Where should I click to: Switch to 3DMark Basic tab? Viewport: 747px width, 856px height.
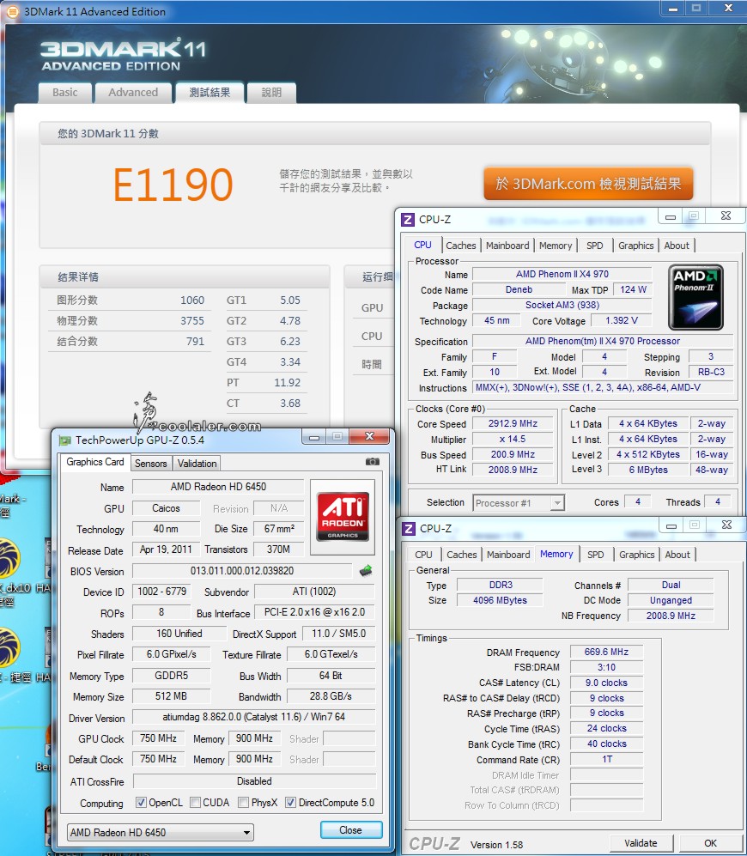[65, 92]
